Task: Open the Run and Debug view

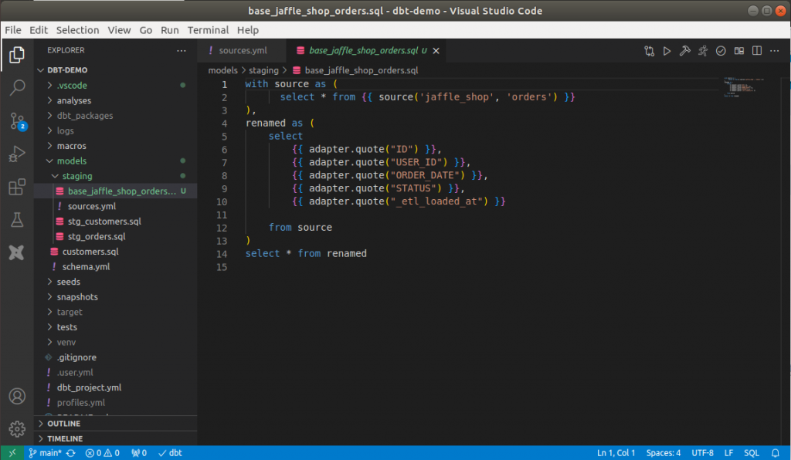Action: [17, 154]
